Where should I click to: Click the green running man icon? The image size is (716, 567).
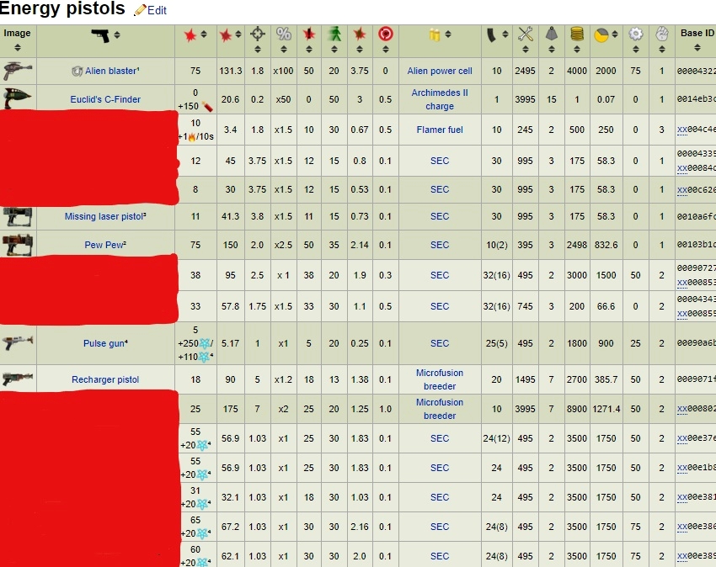(x=334, y=34)
